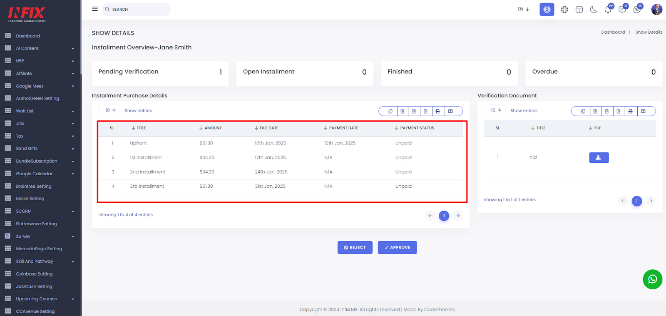This screenshot has width=666, height=316.
Task: Open chat messages icon showing 0
Action: click(623, 9)
